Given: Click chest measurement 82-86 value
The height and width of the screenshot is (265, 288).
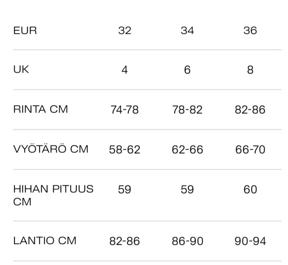Looking at the screenshot, I should tap(250, 110).
